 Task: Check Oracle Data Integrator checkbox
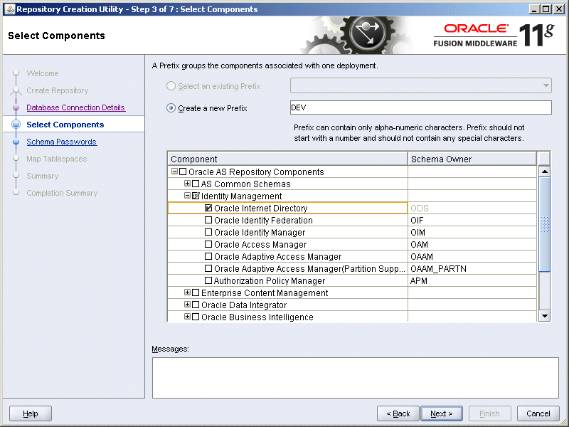(x=196, y=305)
